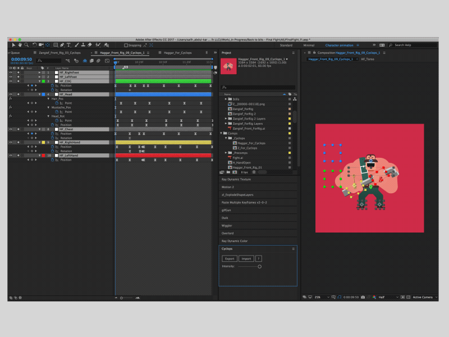Select the Type text tool
The image size is (449, 337).
click(68, 45)
